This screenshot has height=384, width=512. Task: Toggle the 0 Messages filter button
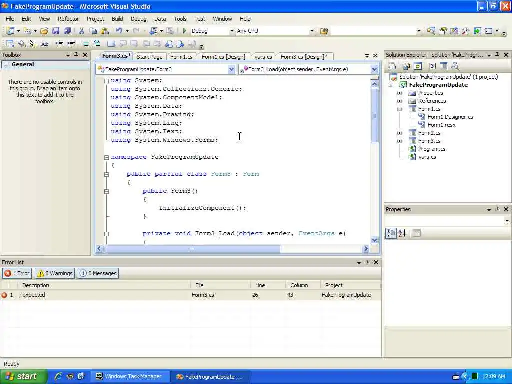[x=98, y=273]
